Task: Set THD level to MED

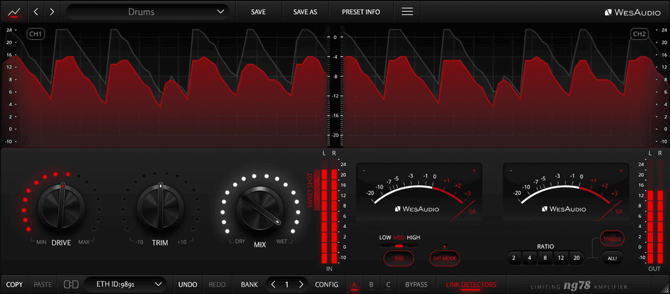Action: [399, 238]
